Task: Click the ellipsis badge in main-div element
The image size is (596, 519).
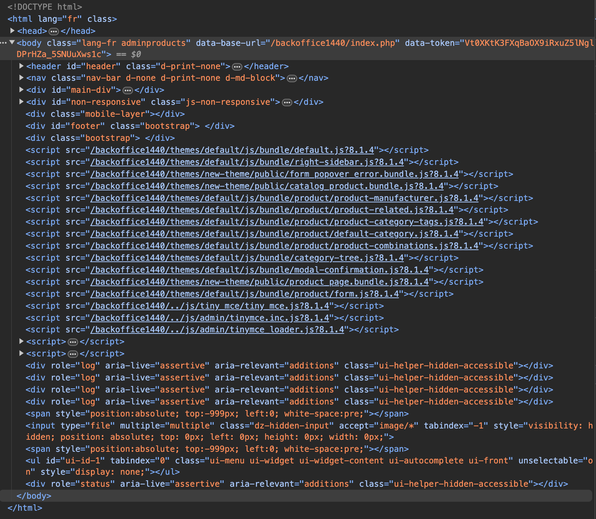Action: point(128,91)
